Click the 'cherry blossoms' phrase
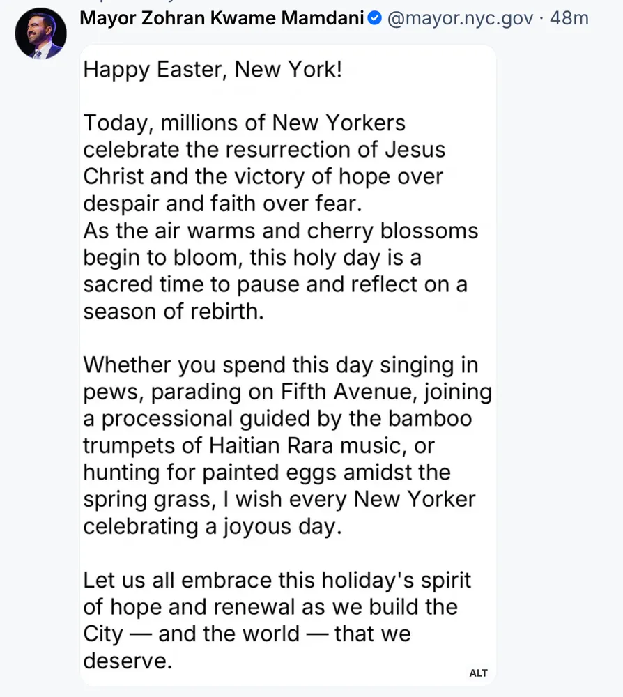This screenshot has width=623, height=697. tap(399, 231)
